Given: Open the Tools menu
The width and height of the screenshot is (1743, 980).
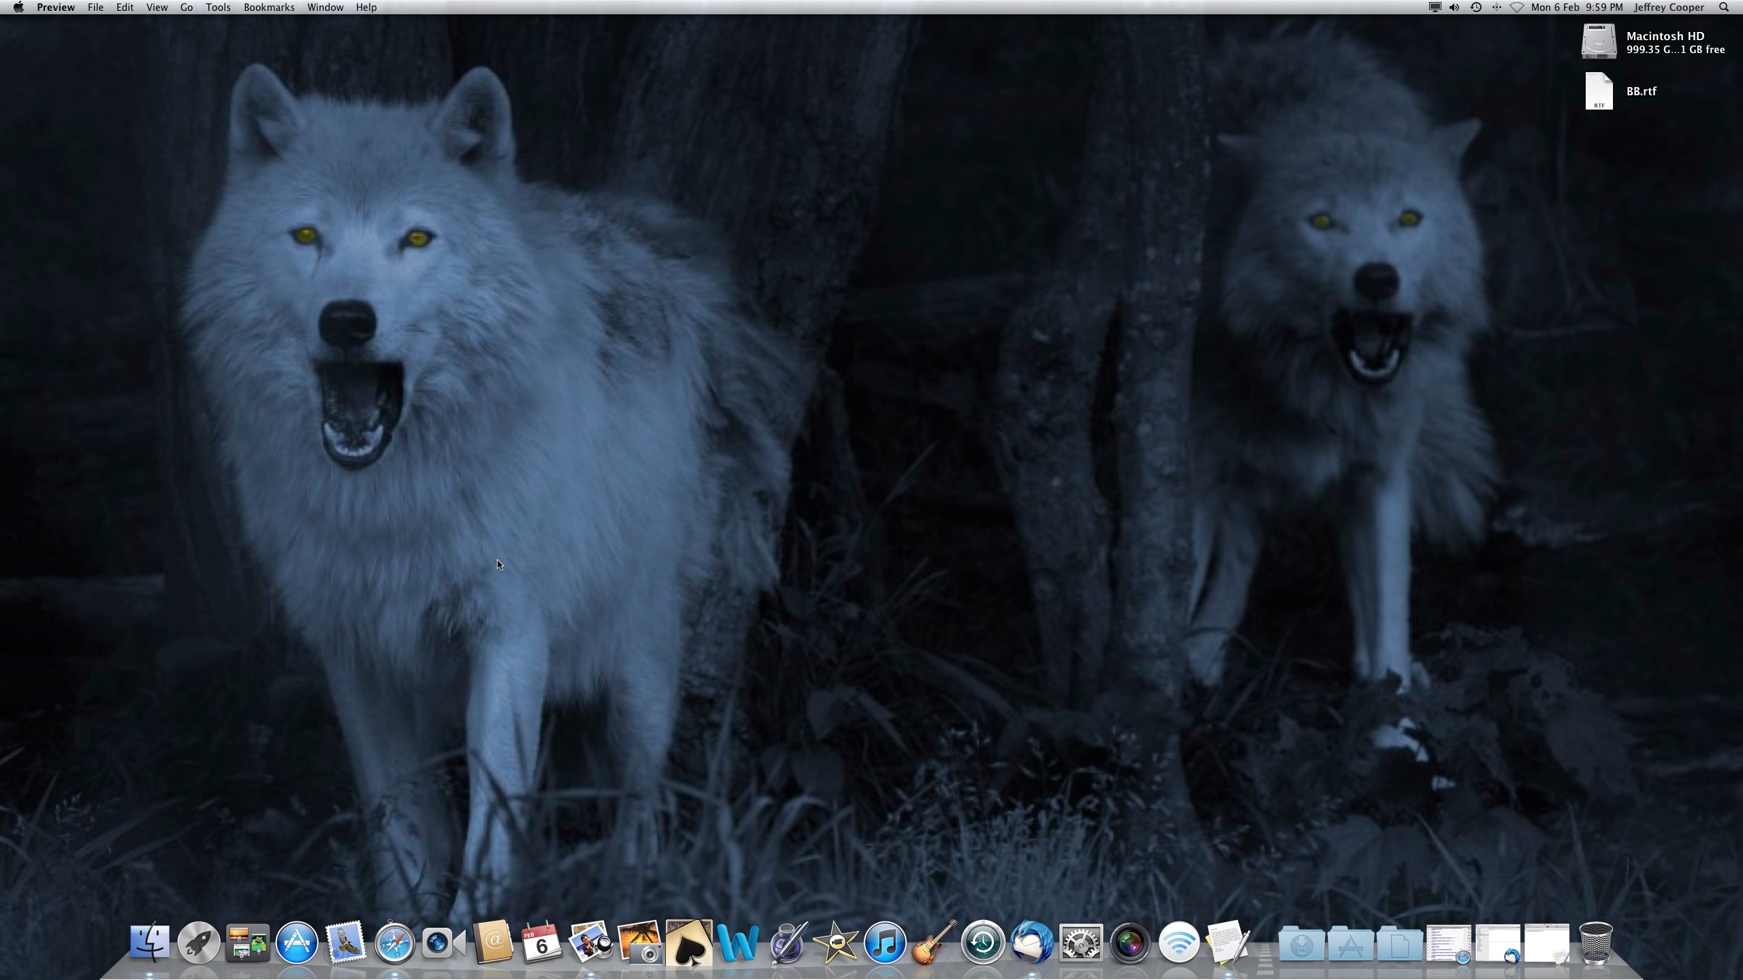Looking at the screenshot, I should tap(218, 7).
